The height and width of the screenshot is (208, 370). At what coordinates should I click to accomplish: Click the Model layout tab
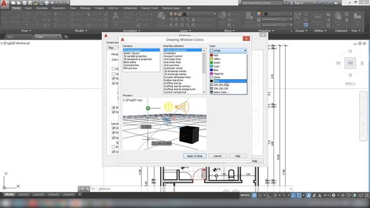click(x=9, y=194)
